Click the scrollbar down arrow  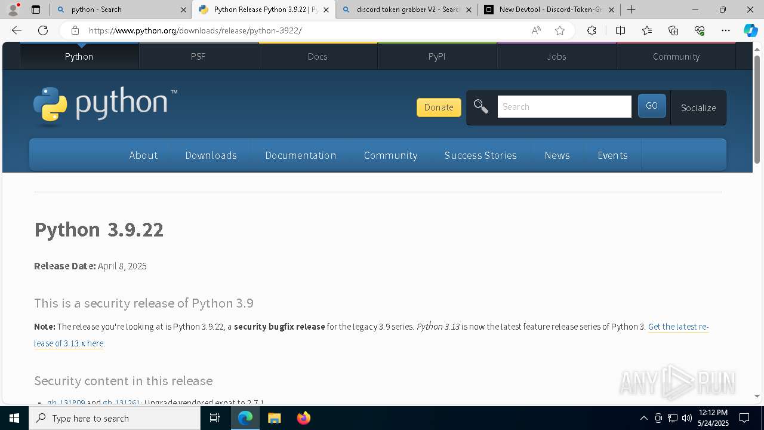click(757, 396)
